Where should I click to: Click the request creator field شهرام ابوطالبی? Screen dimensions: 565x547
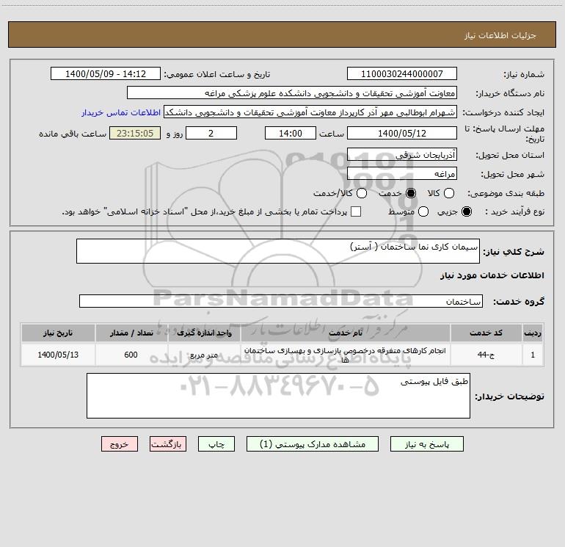[310, 112]
